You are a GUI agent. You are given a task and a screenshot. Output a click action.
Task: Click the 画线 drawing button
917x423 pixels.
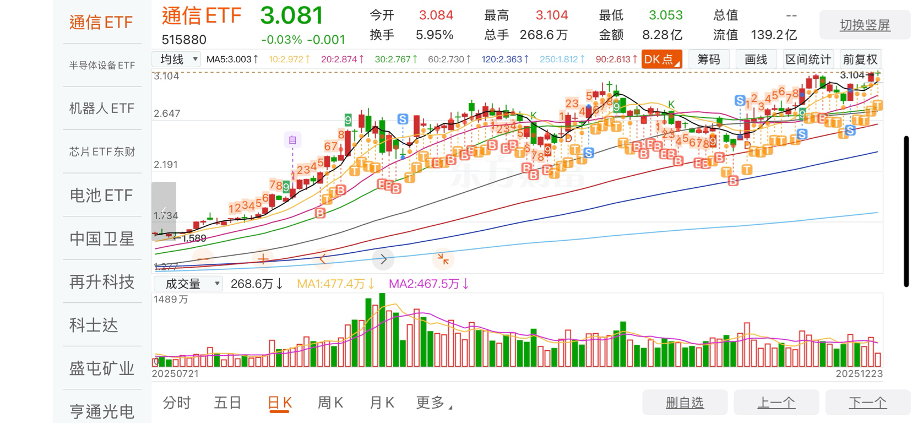[x=756, y=59]
